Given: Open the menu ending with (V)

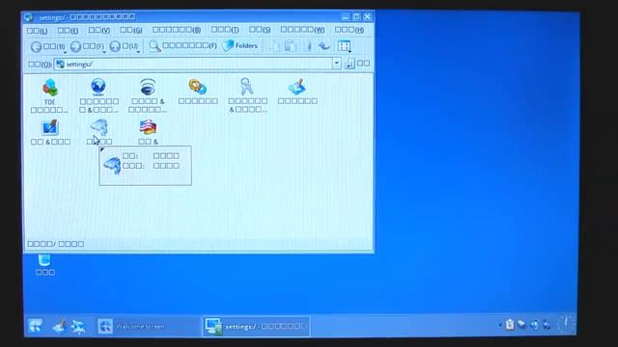Looking at the screenshot, I should 98,30.
